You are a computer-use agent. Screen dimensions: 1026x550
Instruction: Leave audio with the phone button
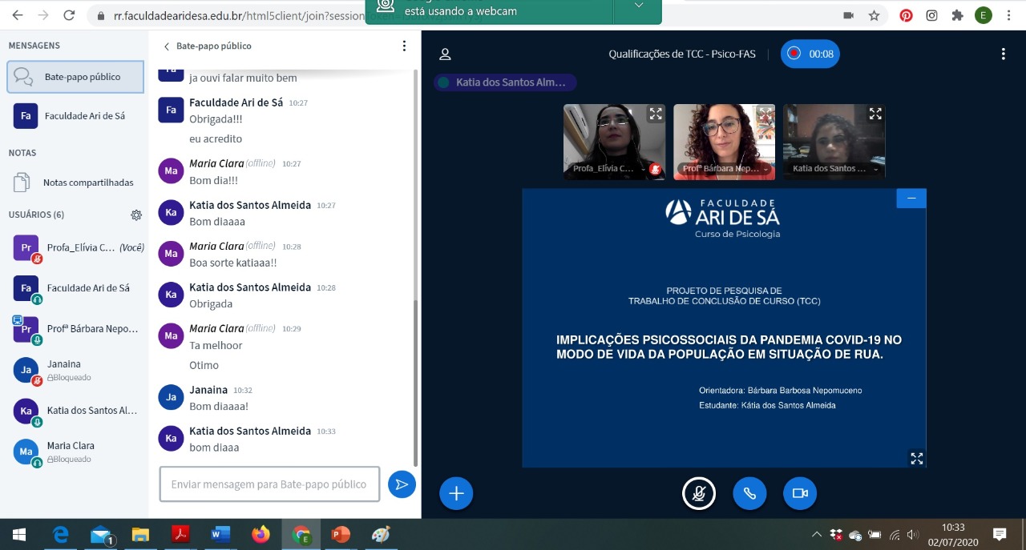click(x=749, y=493)
